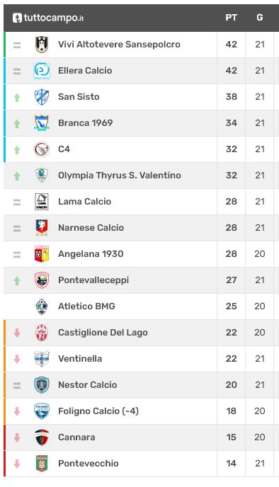The height and width of the screenshot is (487, 279).
Task: Click the tuttocampo.it logo in header
Action: point(48,18)
